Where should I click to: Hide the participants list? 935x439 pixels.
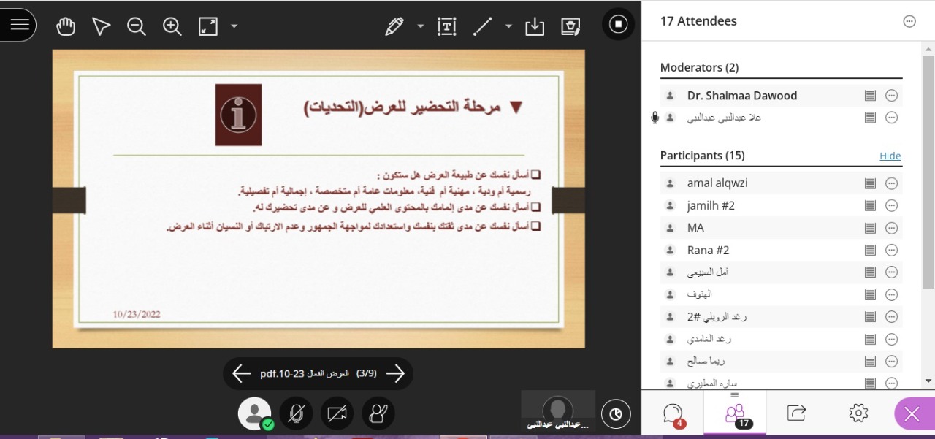(x=890, y=156)
